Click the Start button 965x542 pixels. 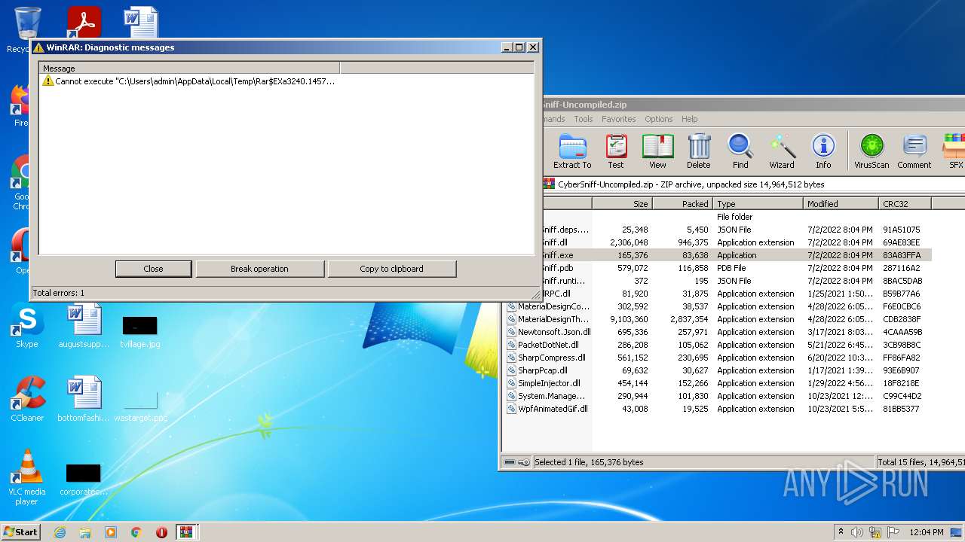click(21, 532)
